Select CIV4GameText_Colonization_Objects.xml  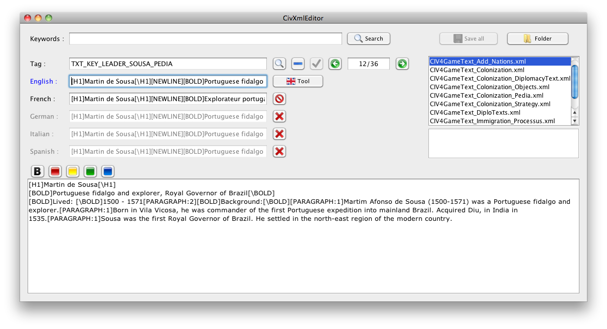pos(500,87)
